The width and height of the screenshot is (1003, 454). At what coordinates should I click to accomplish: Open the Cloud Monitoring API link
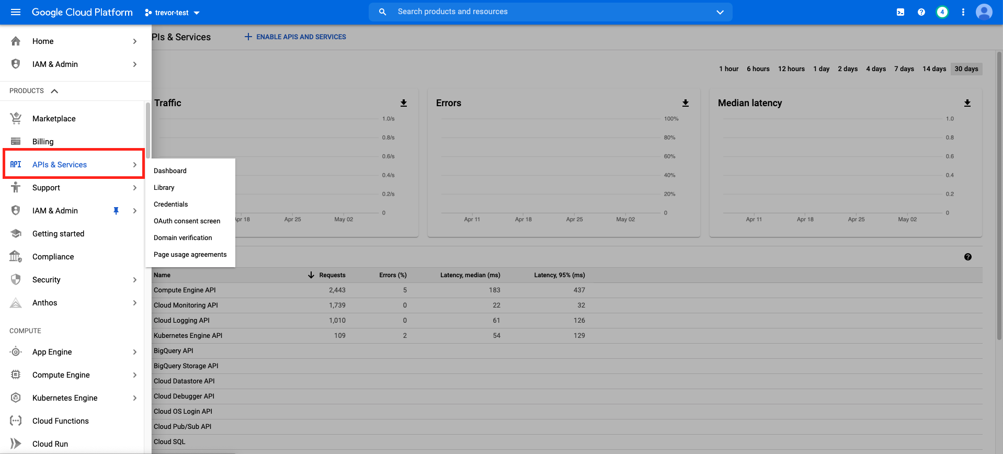click(186, 305)
